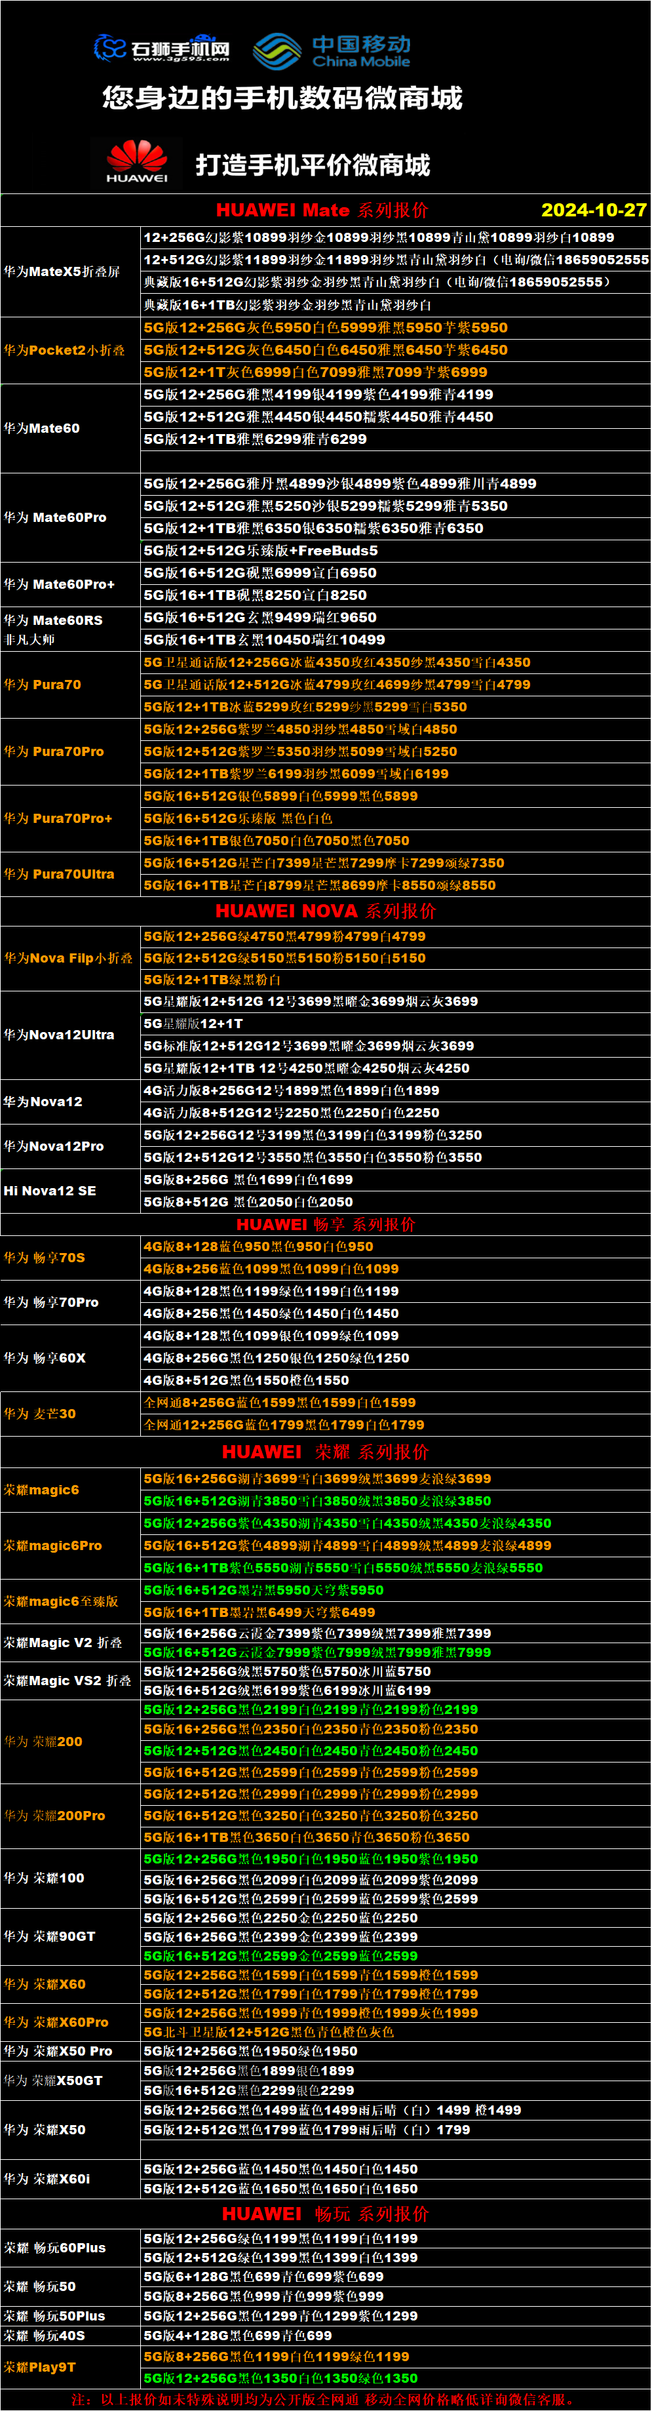Select the 华为 荣耀200Pro model cell
Viewport: 652px width, 2411px height.
point(71,1816)
